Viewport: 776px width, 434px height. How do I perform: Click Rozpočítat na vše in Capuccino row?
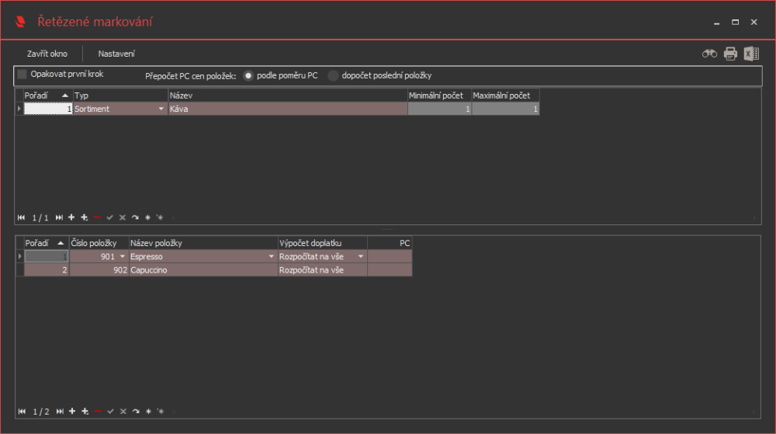pyautogui.click(x=323, y=270)
